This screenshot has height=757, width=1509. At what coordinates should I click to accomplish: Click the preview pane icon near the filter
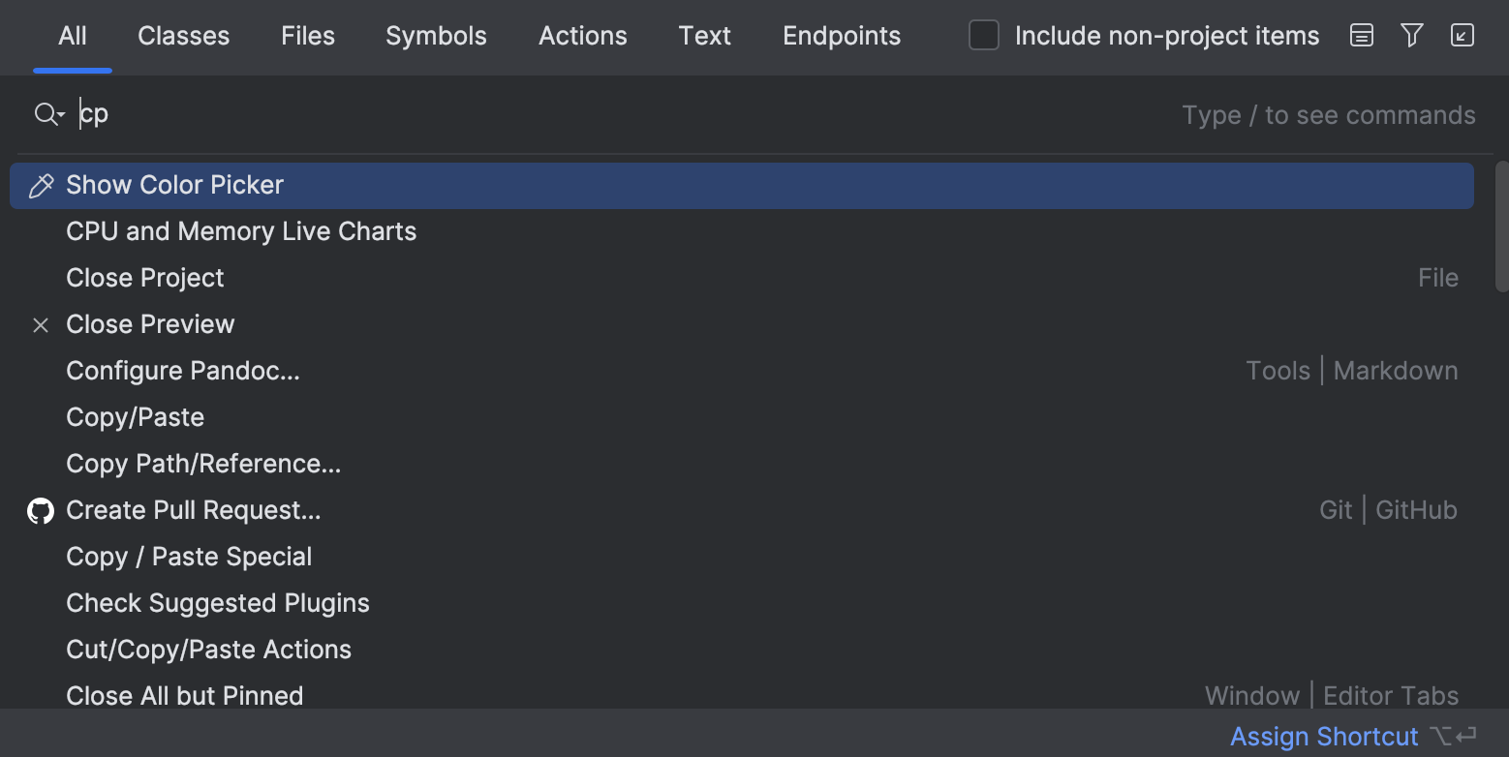(x=1361, y=35)
